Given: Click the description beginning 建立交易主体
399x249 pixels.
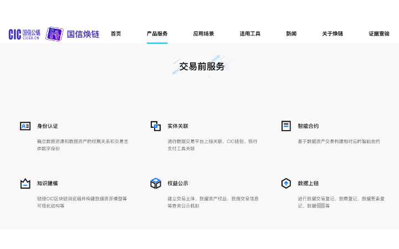Looking at the screenshot, I should tap(213, 202).
